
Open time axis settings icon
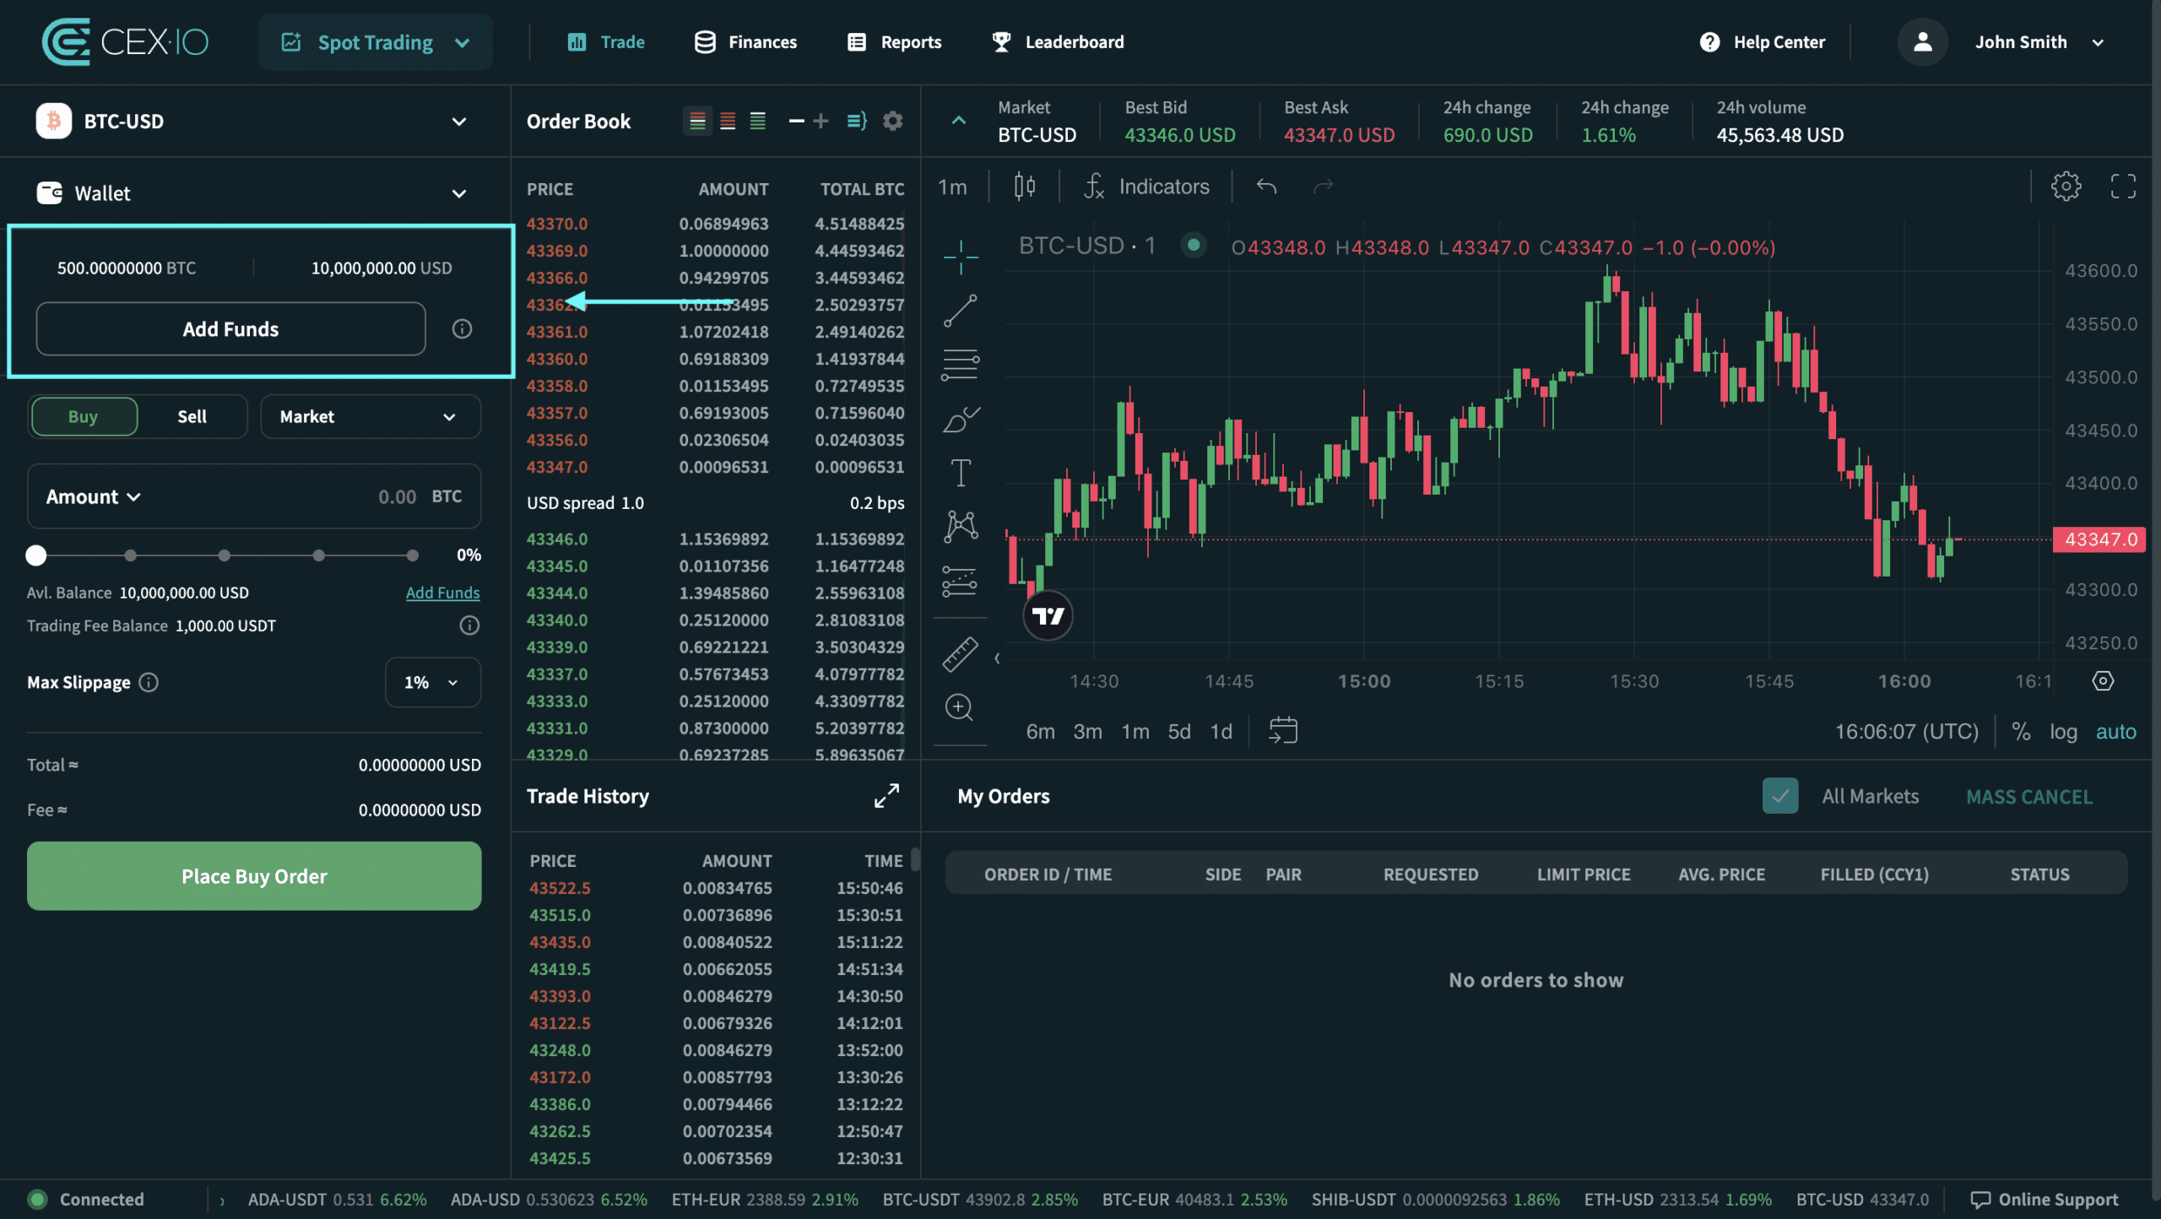(2103, 680)
